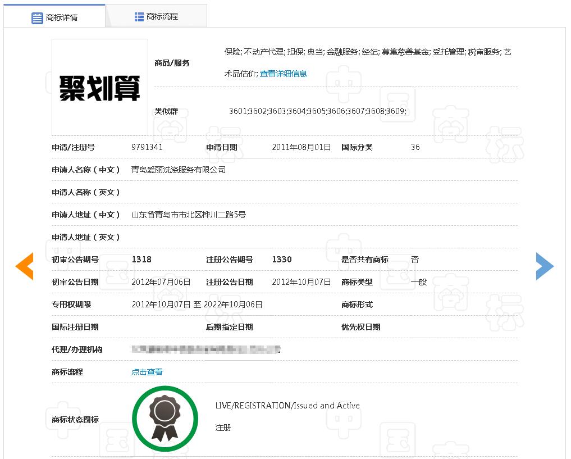Select applicant name 青岛爱丽洗涤服务有限公司
Viewport: 571px width, 459px height.
click(179, 170)
